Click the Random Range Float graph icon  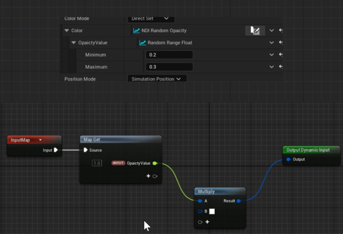[x=143, y=43]
